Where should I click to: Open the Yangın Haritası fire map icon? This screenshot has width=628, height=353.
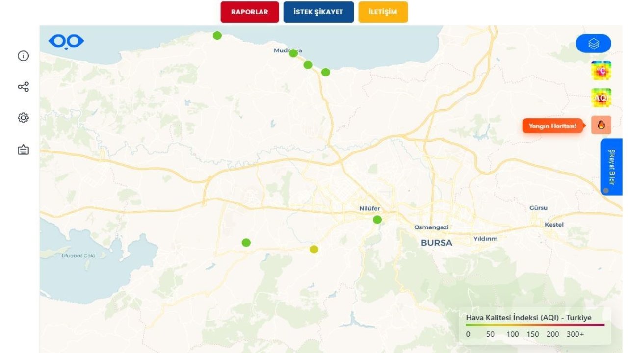point(601,125)
